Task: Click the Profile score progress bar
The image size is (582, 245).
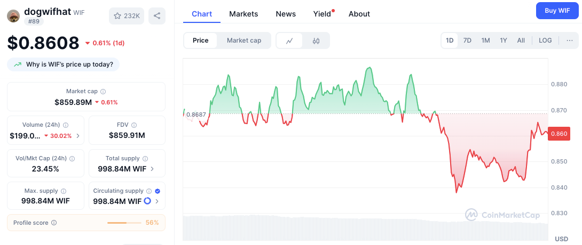Action: tap(123, 223)
